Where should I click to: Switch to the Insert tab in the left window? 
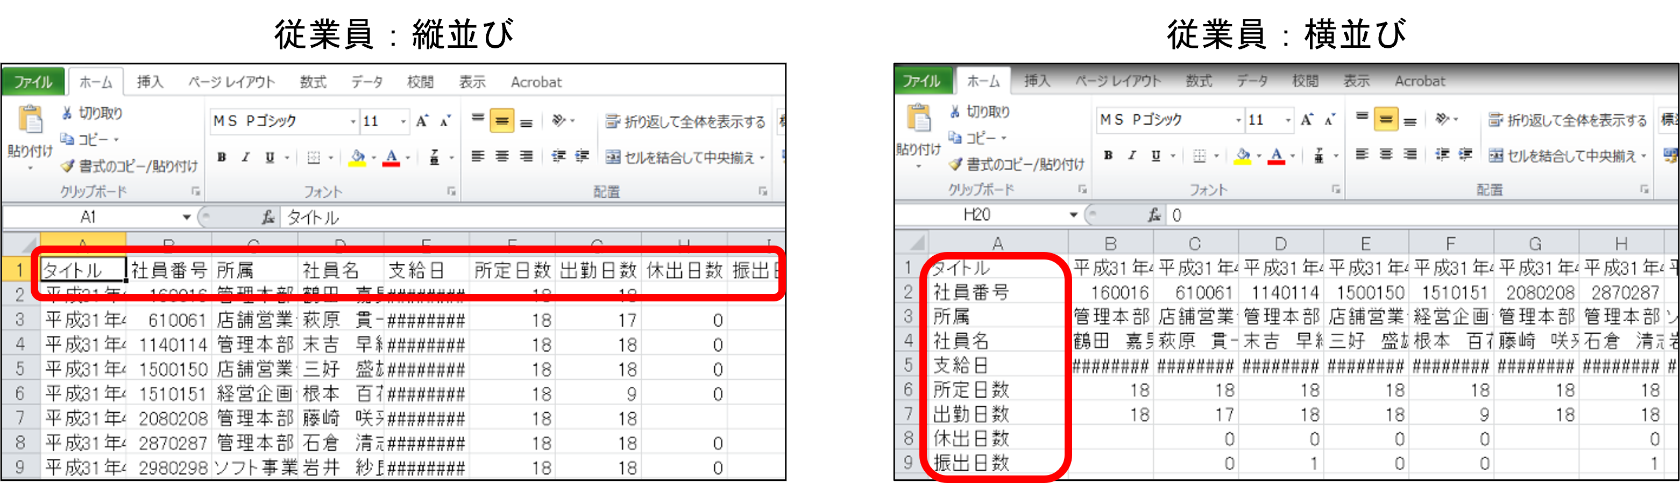coord(150,82)
